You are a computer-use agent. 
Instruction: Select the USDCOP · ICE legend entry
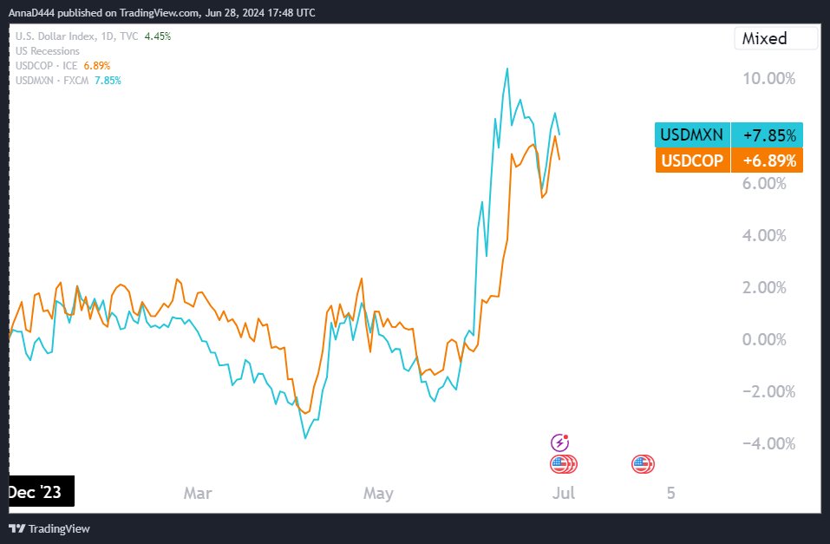(47, 66)
